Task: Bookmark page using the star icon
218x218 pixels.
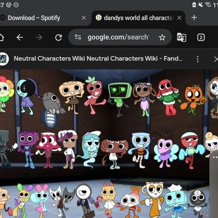Action: [x=162, y=37]
